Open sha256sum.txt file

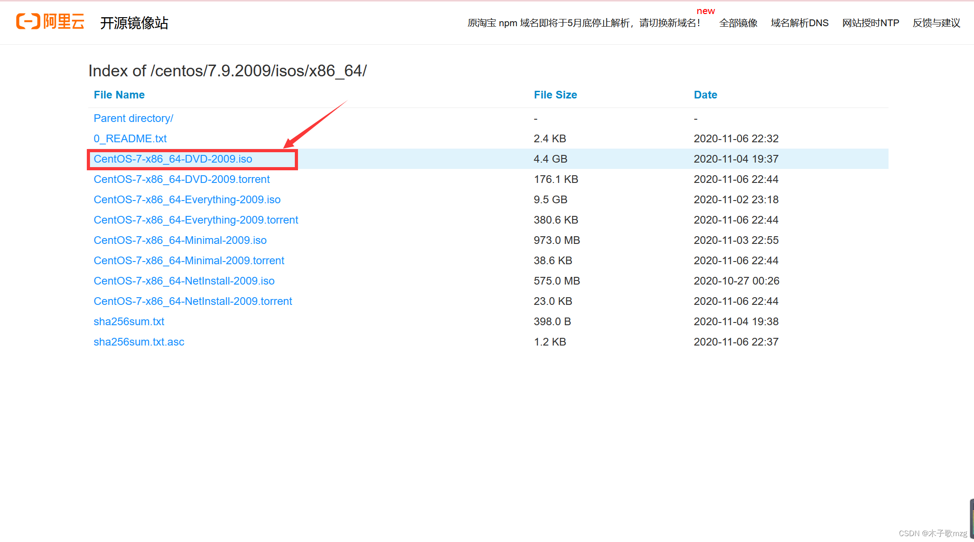point(129,322)
